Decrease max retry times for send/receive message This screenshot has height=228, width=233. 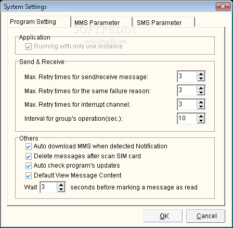[201, 79]
